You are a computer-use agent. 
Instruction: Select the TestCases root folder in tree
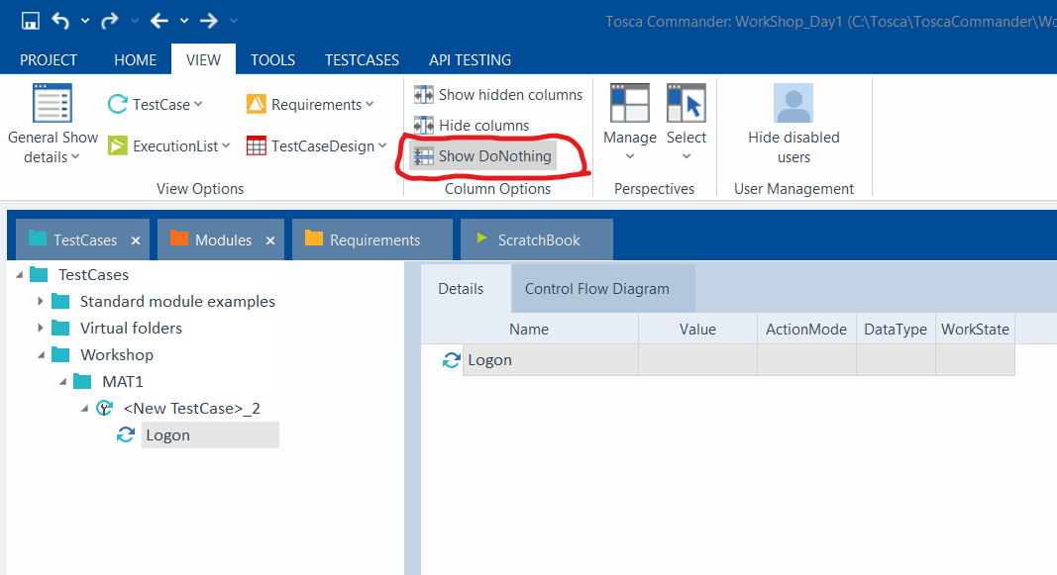pyautogui.click(x=93, y=275)
